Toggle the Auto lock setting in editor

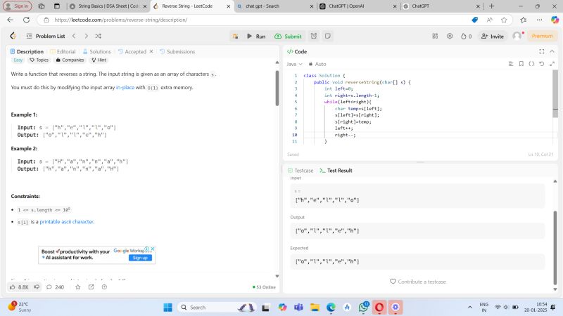317,64
